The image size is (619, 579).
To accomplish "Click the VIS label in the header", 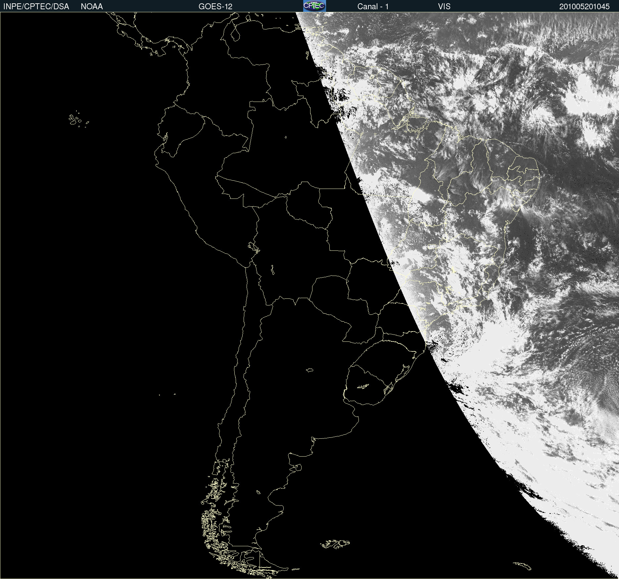I will [444, 7].
